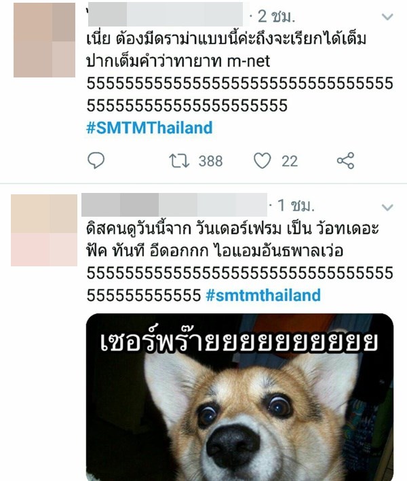The width and height of the screenshot is (407, 481).
Task: Retweet the first tweet
Action: click(180, 161)
